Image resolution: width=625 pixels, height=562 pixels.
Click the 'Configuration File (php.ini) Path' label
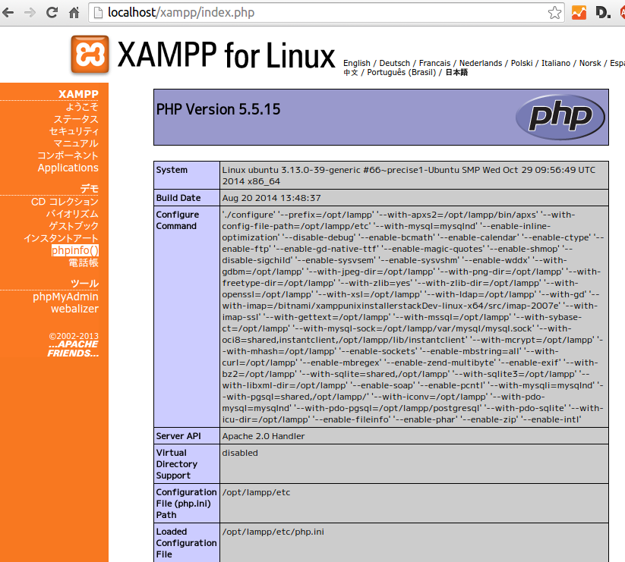187,504
